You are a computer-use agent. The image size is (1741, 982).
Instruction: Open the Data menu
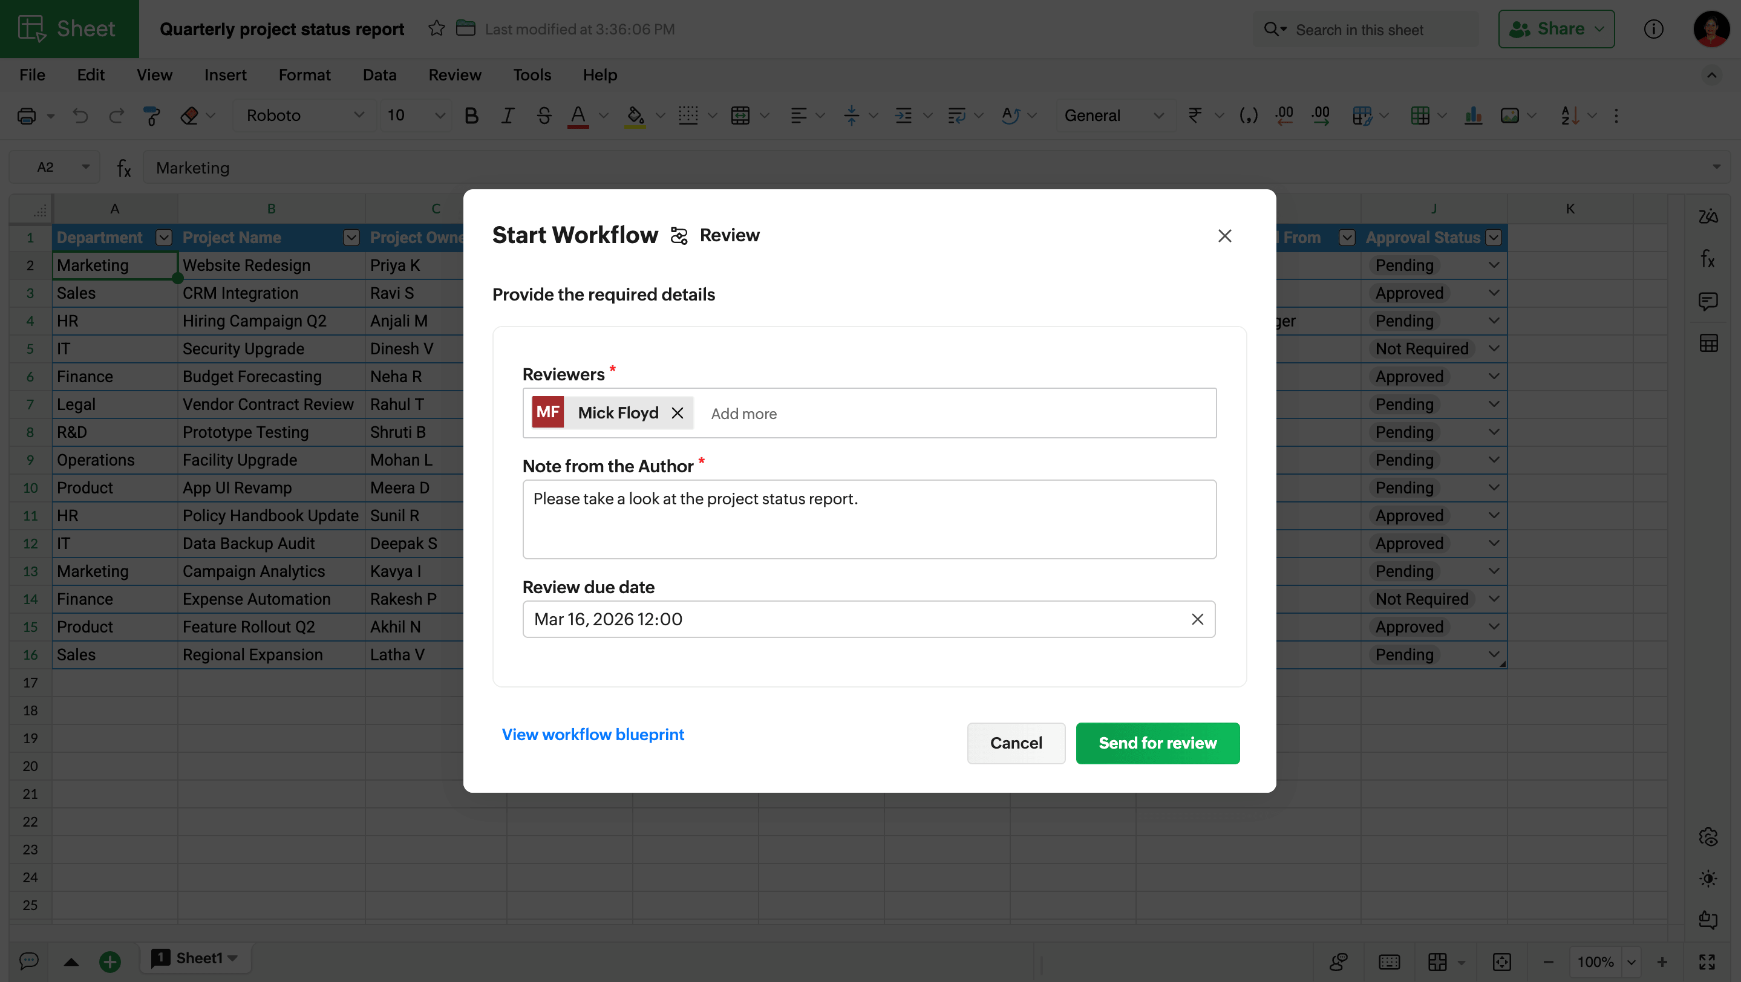379,75
